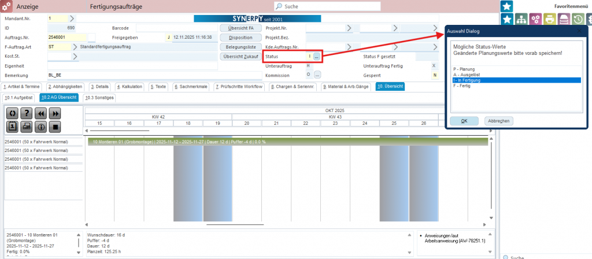The width and height of the screenshot is (592, 259).
Task: Click the calendar day icon
Action: pos(12,126)
